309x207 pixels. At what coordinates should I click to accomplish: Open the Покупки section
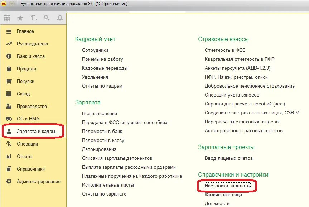click(x=25, y=82)
